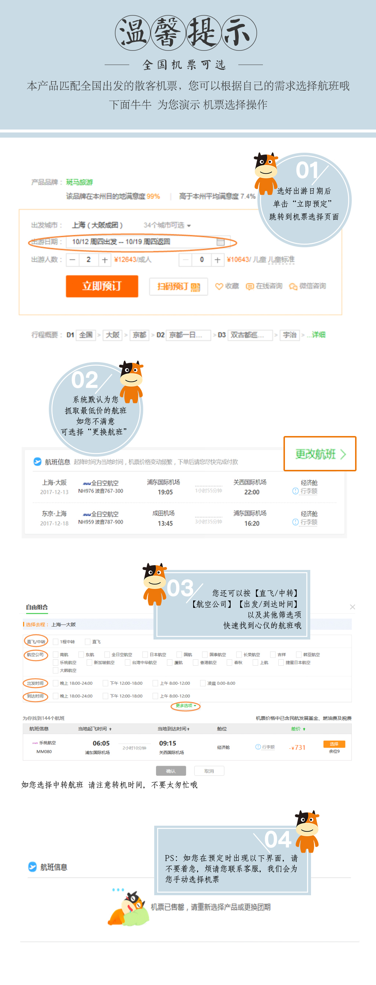Viewport: 376px width, 985px height.
Task: Cancel flight selection with 取消
Action: click(209, 771)
